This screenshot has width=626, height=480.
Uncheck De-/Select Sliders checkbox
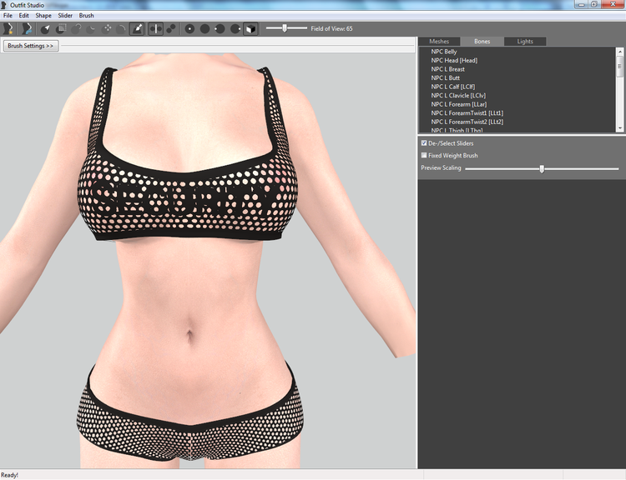424,142
